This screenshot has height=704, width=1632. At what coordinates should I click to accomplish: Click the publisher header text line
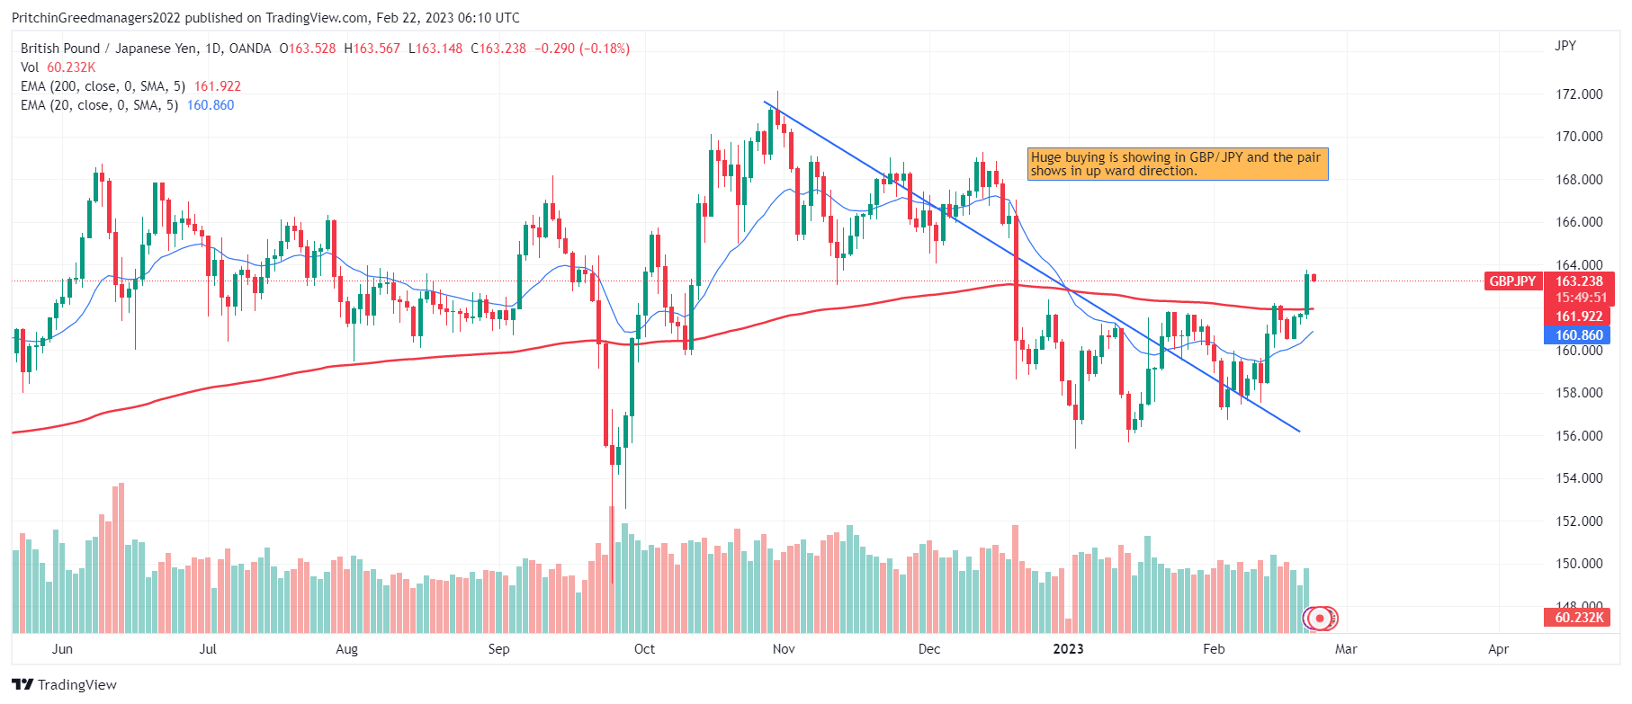click(265, 17)
